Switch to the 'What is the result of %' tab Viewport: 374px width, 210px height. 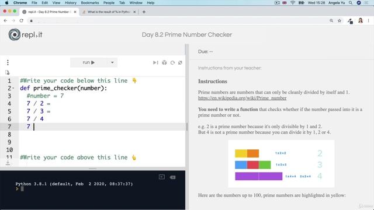[x=109, y=12]
